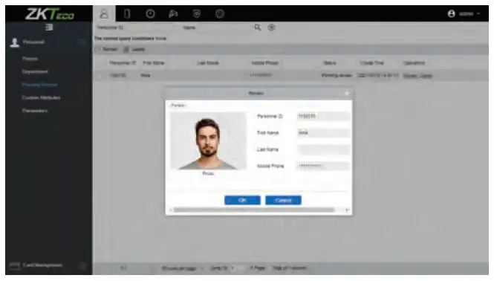Viewport: 494px width, 281px height.
Task: Open the Access device module icon
Action: [x=127, y=13]
